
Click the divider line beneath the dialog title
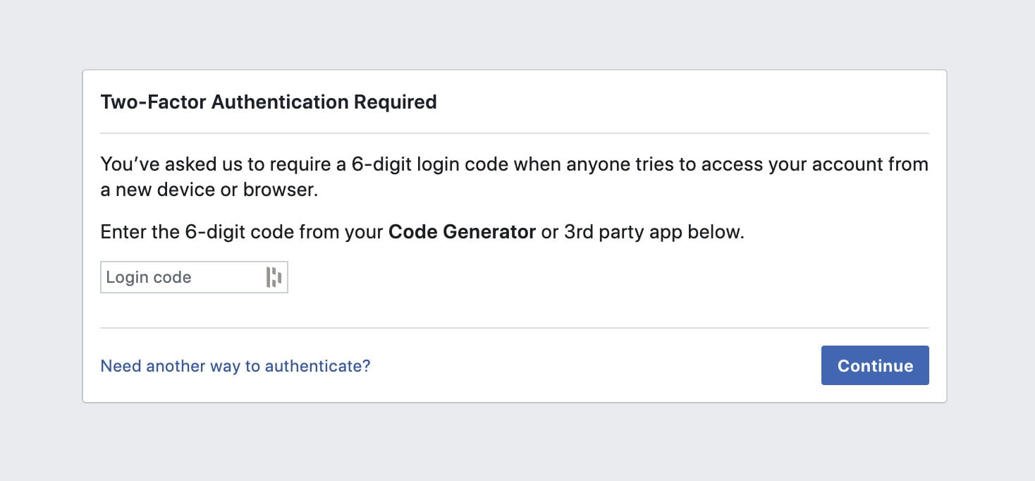(x=515, y=133)
